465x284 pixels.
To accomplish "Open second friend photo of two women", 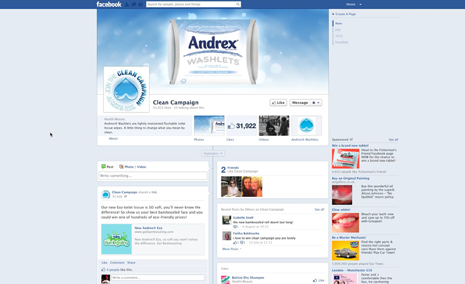I will click(252, 187).
